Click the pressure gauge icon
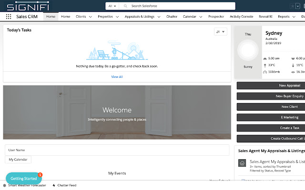Viewport: 305px width, 190px height. (x=265, y=72)
